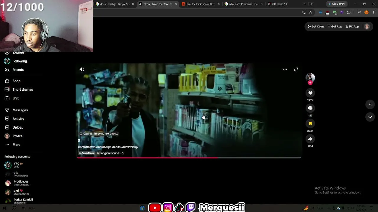Enter fullscreen mode for the video
This screenshot has height=212, width=378.
pos(296,69)
